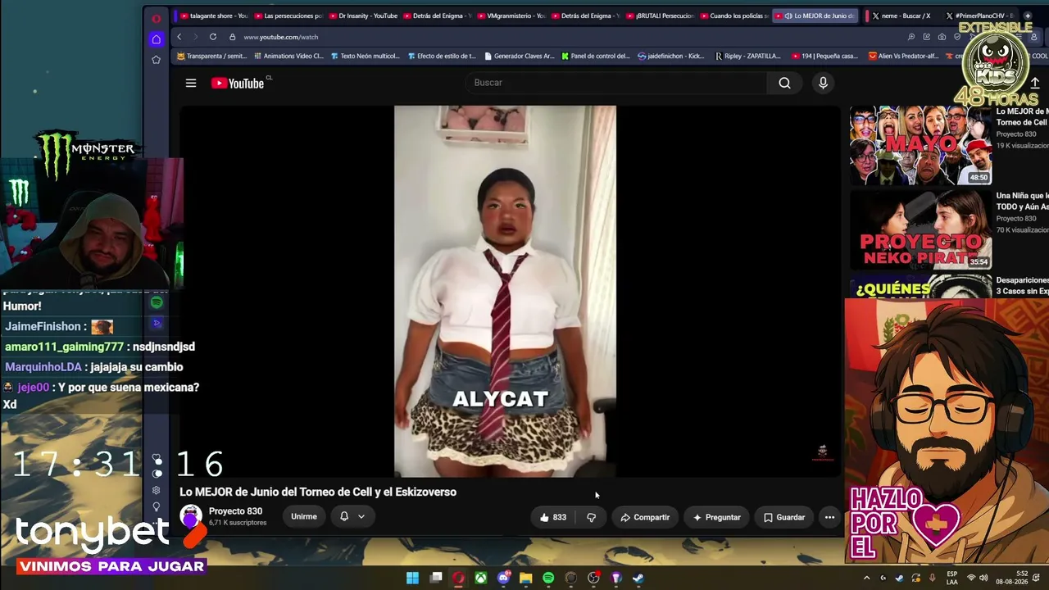Image resolution: width=1049 pixels, height=590 pixels.
Task: Open the YouTube guide hamburger menu
Action: 191,83
